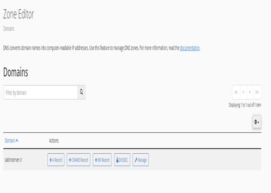Click the Domains breadcrumb under Zone Editor
Image resolution: width=271 pixels, height=193 pixels.
(9, 29)
